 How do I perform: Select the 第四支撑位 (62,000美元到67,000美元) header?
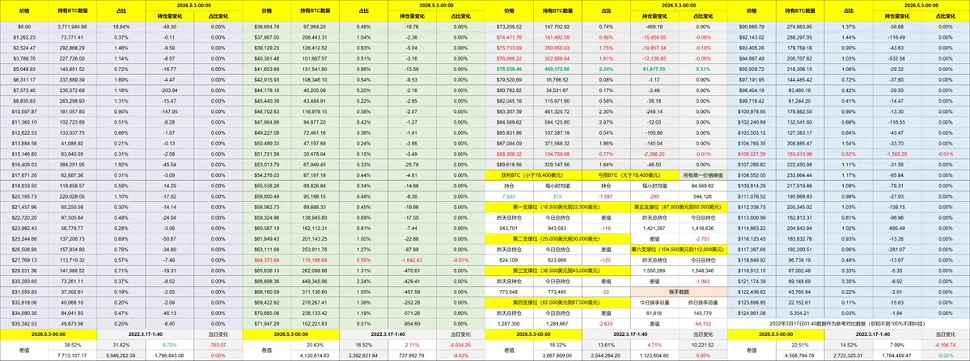(558, 301)
